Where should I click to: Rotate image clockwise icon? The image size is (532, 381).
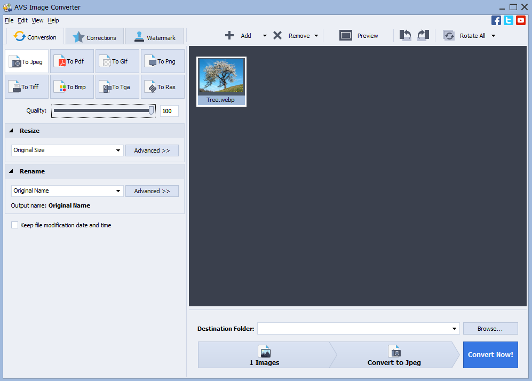coord(423,35)
